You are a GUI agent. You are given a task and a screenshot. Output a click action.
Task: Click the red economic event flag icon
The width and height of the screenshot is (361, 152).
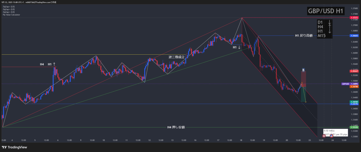[324, 136]
